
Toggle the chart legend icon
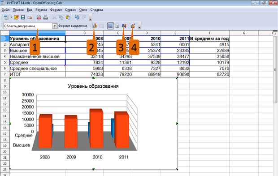[x=117, y=26]
